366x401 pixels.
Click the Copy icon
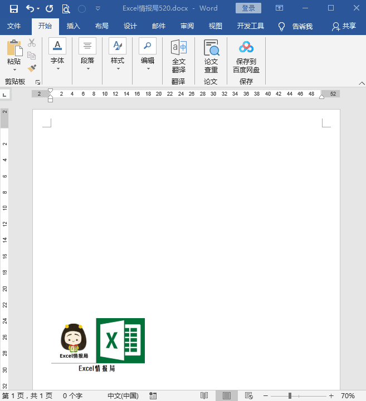[x=32, y=56]
